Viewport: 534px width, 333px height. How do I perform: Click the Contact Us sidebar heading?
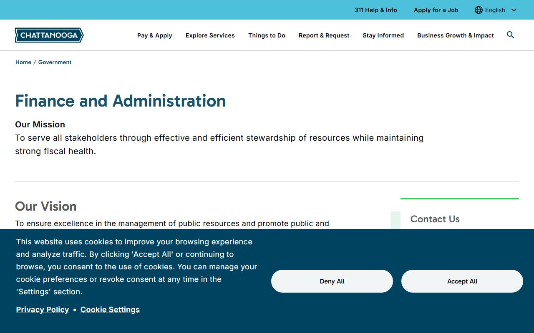pos(435,219)
